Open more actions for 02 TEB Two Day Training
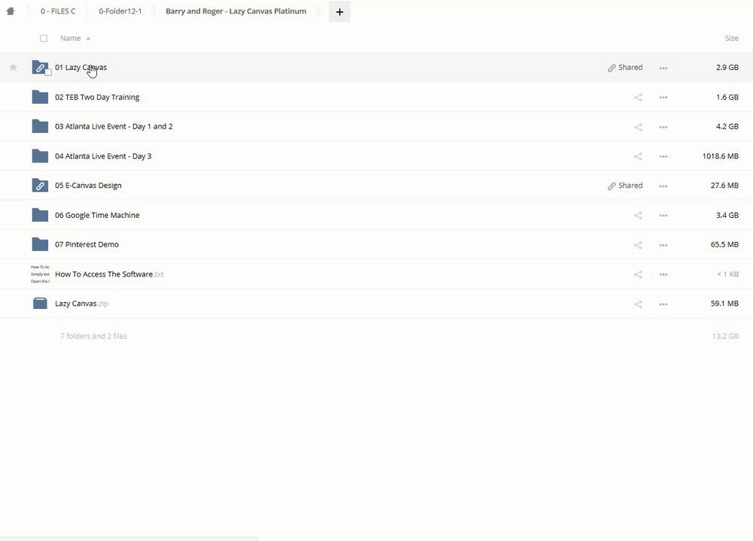This screenshot has height=541, width=753. click(x=663, y=98)
